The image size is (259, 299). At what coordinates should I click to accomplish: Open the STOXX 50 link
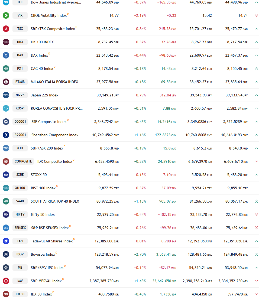(x=39, y=175)
